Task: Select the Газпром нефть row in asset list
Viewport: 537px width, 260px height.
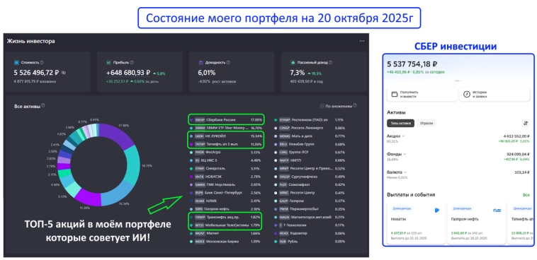Action: pyautogui.click(x=225, y=209)
